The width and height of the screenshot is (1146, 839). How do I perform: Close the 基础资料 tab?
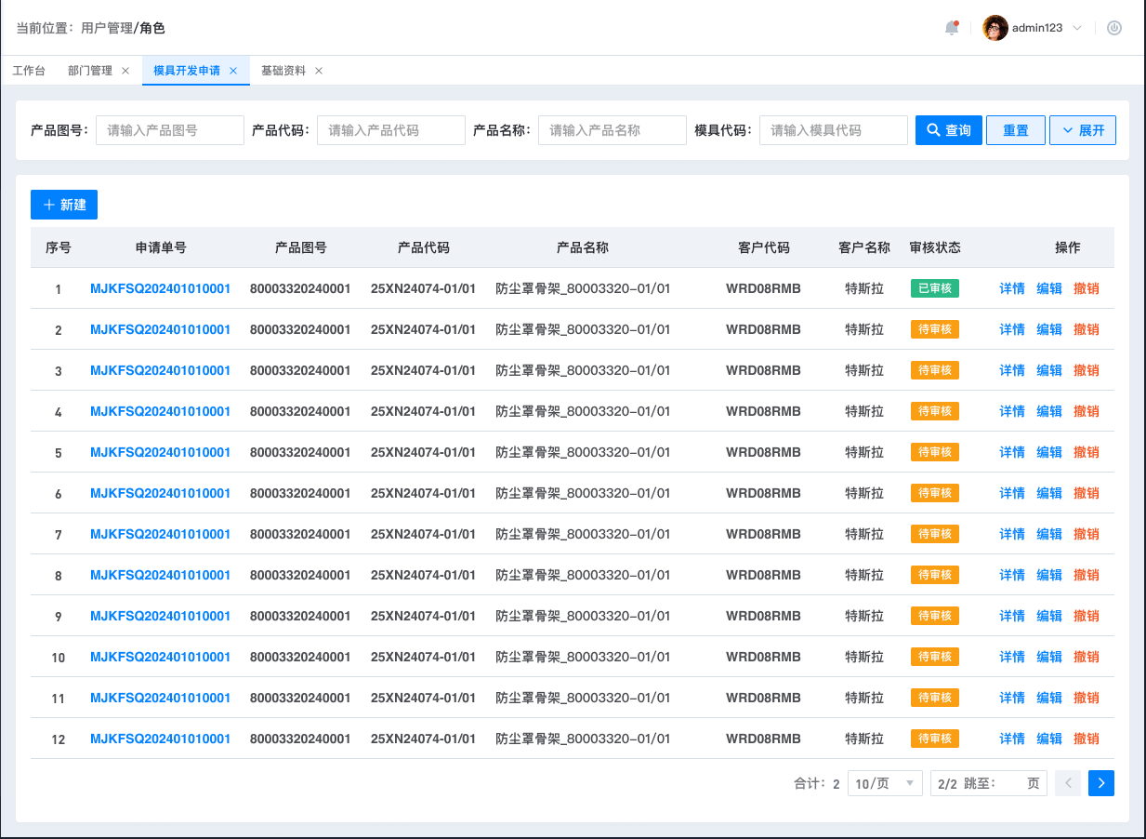pyautogui.click(x=319, y=71)
